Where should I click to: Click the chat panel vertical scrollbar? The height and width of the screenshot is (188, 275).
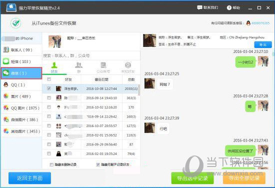click(273, 53)
